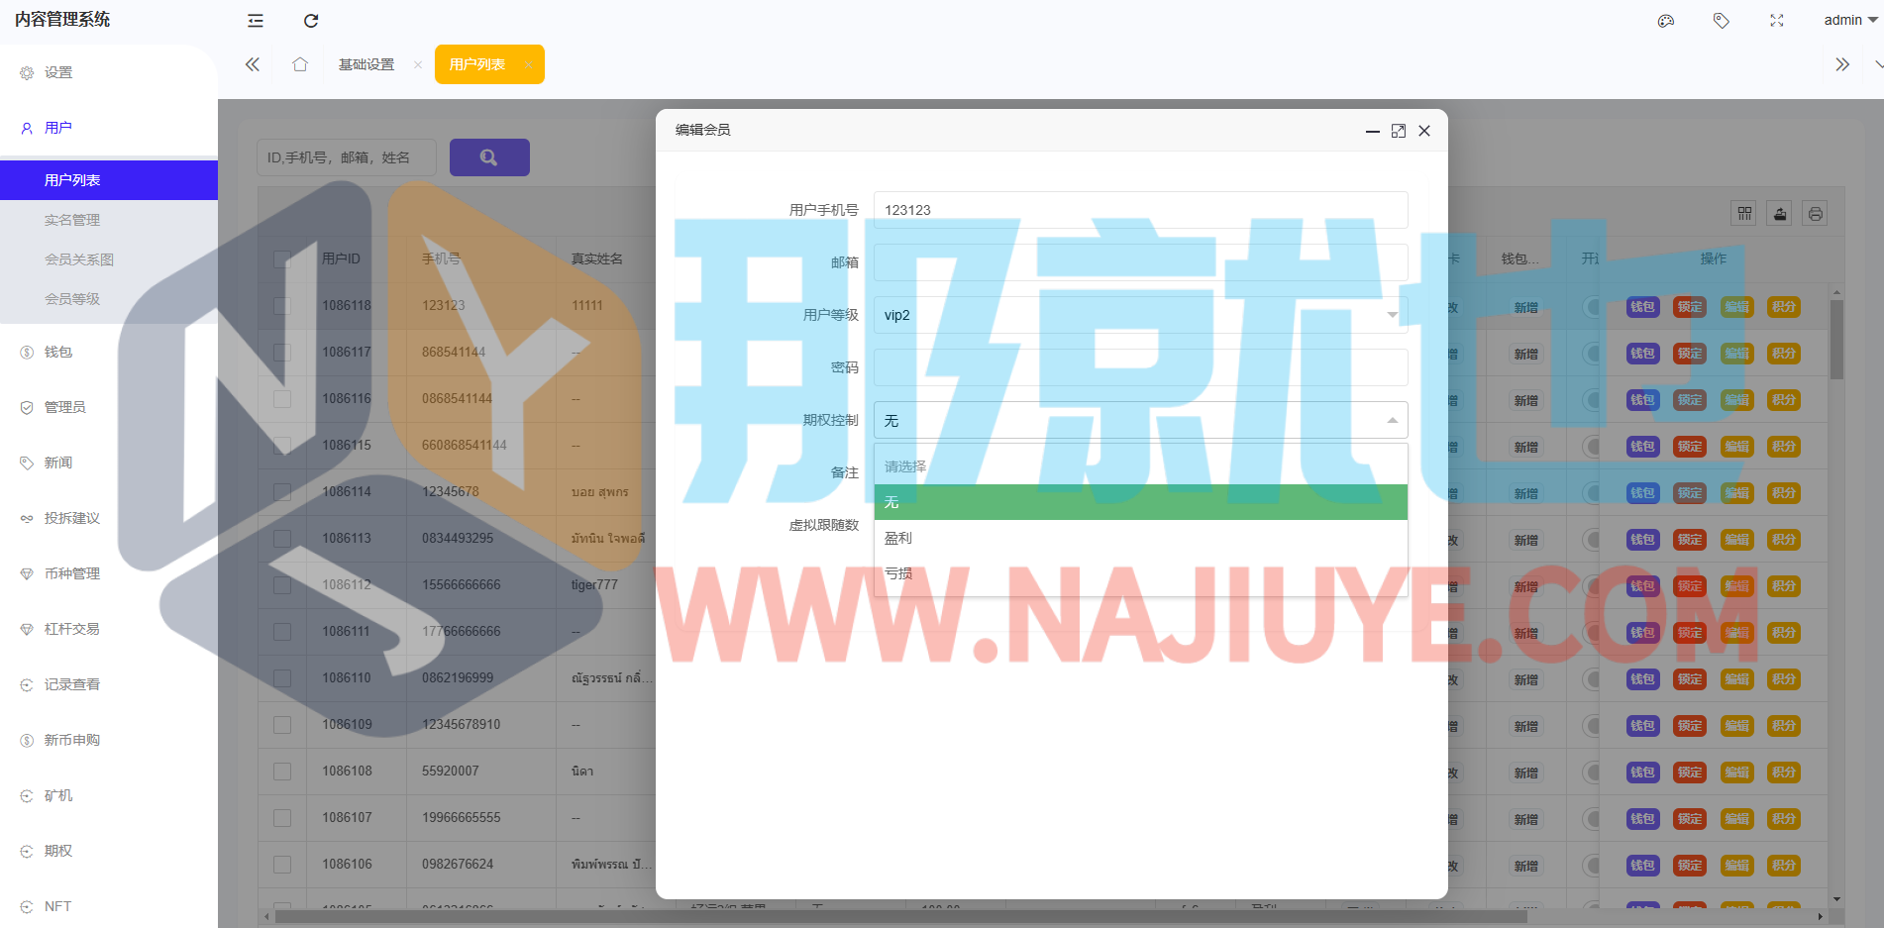Image resolution: width=1884 pixels, height=928 pixels.
Task: Tick the checkbox for user 1086106
Action: [282, 865]
